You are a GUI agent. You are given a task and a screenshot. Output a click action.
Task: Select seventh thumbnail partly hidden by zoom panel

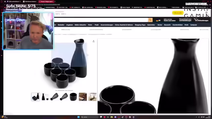(92, 97)
